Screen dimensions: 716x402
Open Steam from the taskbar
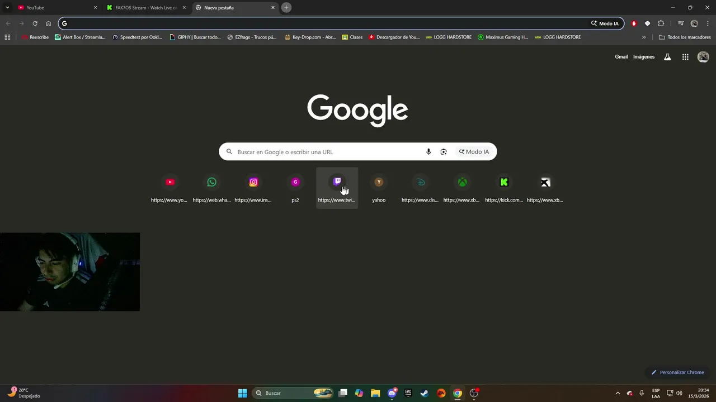pos(425,393)
